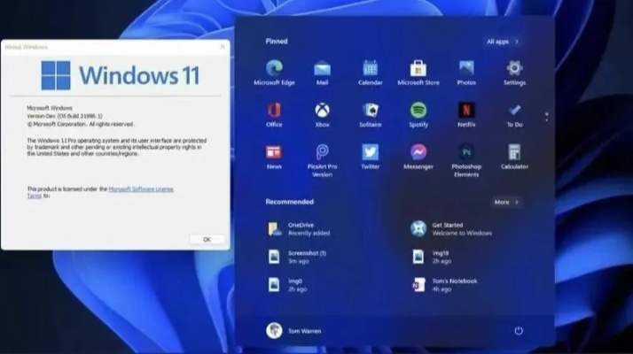Open the Xbox app
Viewport: 633px width, 354px height.
coord(322,115)
